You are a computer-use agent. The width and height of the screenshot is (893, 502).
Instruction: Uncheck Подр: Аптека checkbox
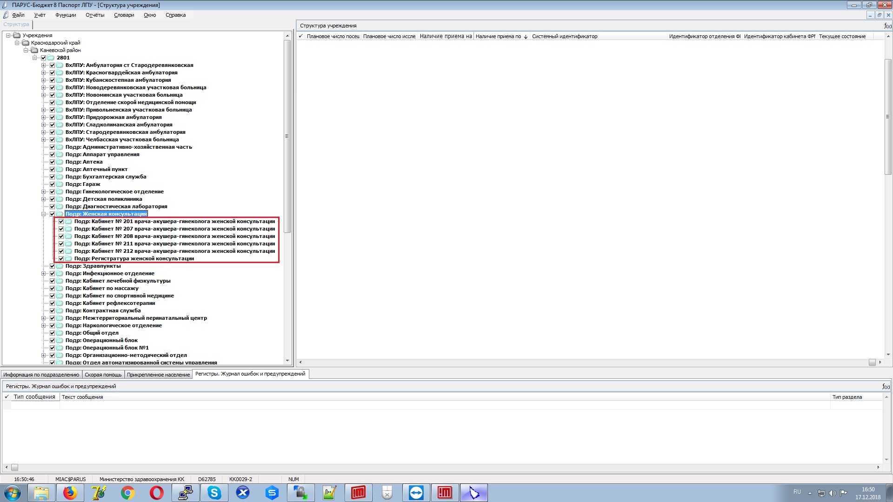[x=53, y=162]
